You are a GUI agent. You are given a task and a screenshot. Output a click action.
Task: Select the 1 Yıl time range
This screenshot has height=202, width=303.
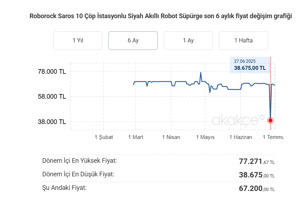click(78, 41)
